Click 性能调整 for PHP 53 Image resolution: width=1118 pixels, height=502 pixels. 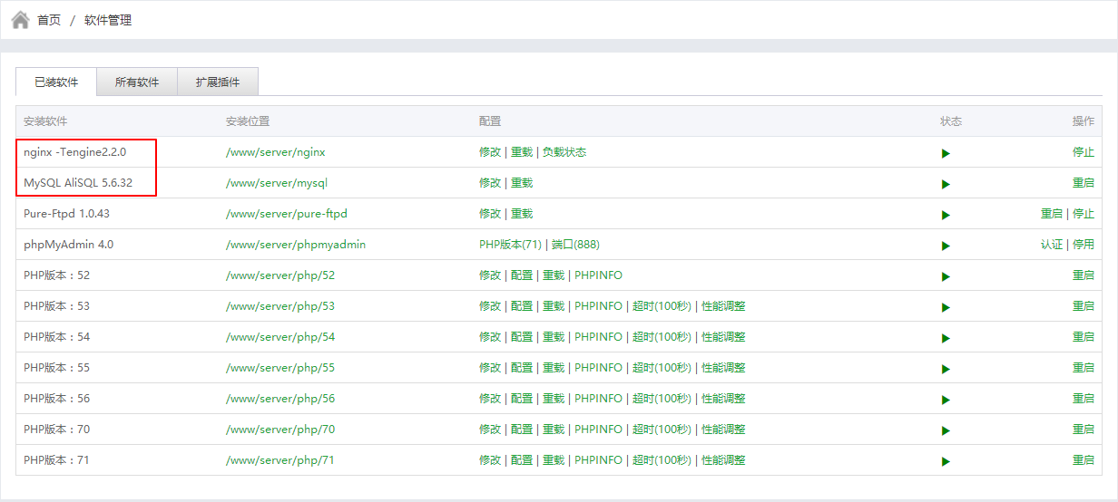click(723, 306)
